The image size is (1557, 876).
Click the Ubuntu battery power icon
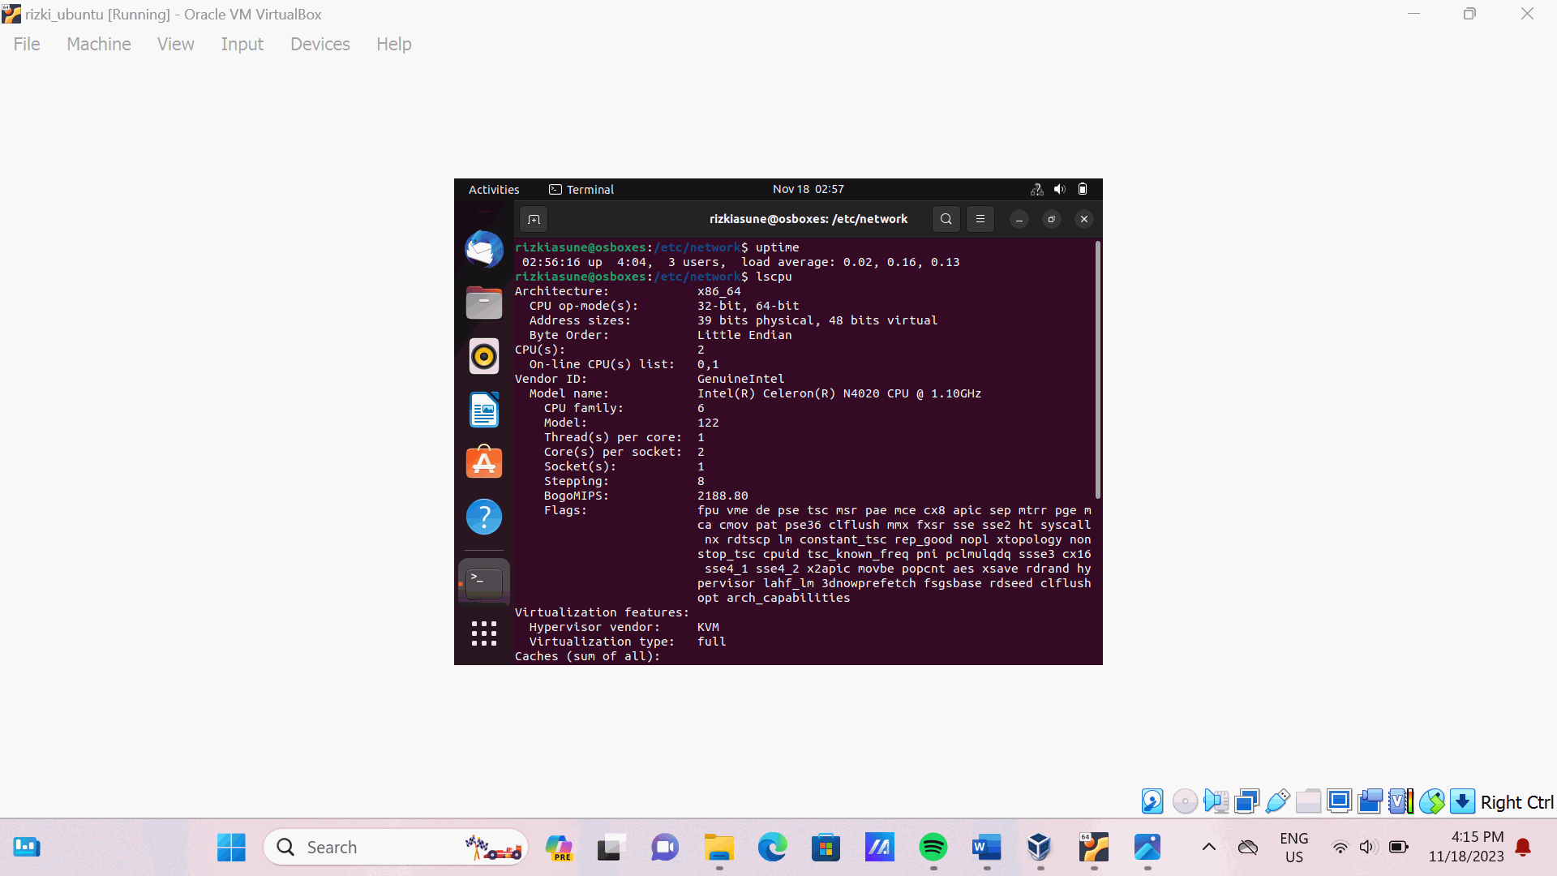[x=1083, y=189]
